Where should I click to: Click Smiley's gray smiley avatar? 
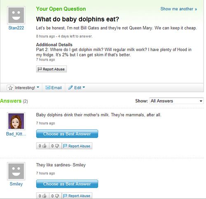(16, 171)
